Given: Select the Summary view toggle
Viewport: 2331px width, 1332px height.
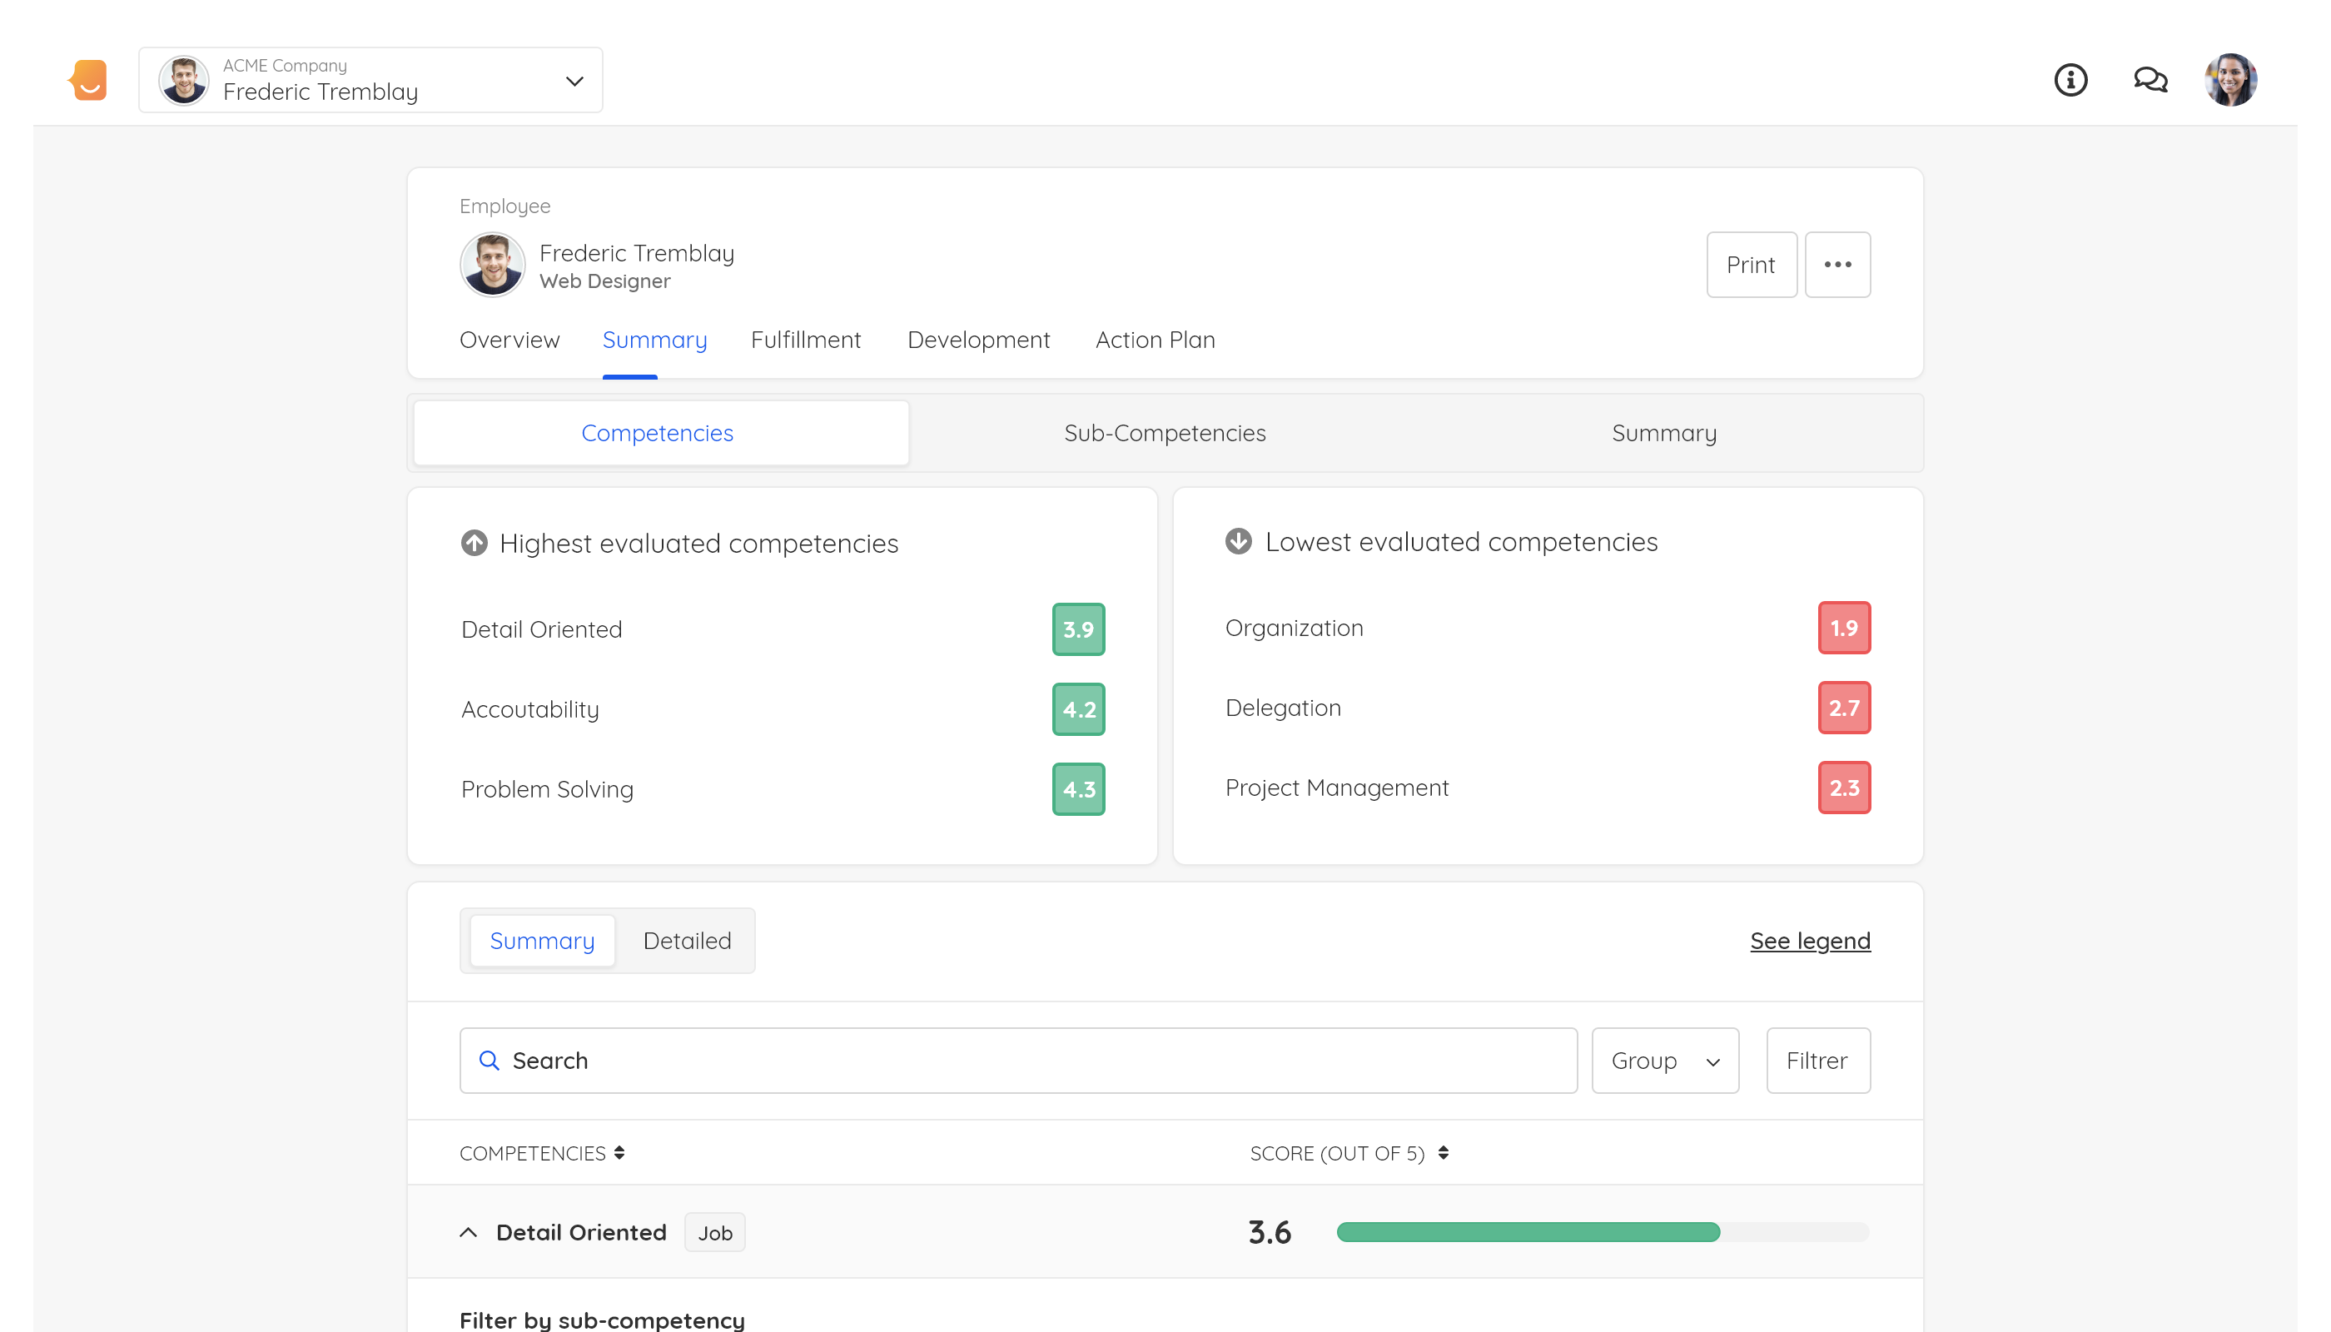Looking at the screenshot, I should [543, 941].
